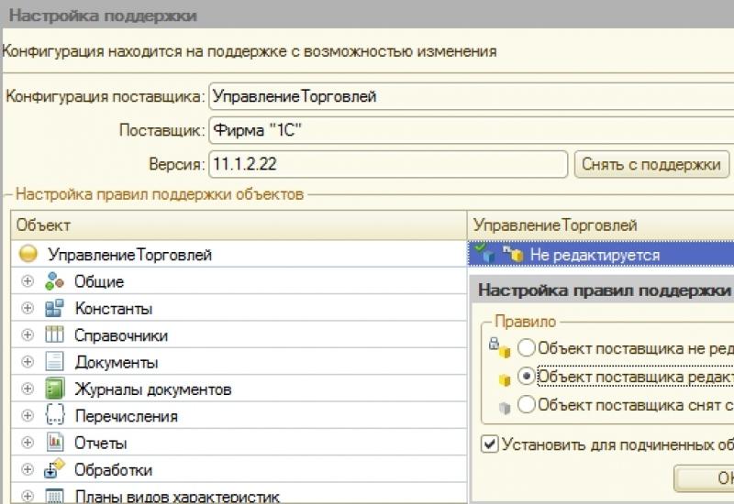
Task: Expand the Общие tree branch
Action: [x=27, y=282]
